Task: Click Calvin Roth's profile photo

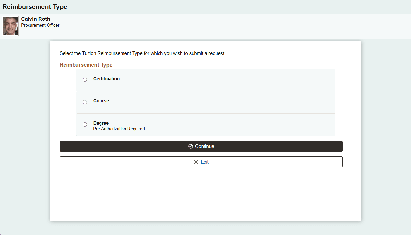Action: click(10, 25)
